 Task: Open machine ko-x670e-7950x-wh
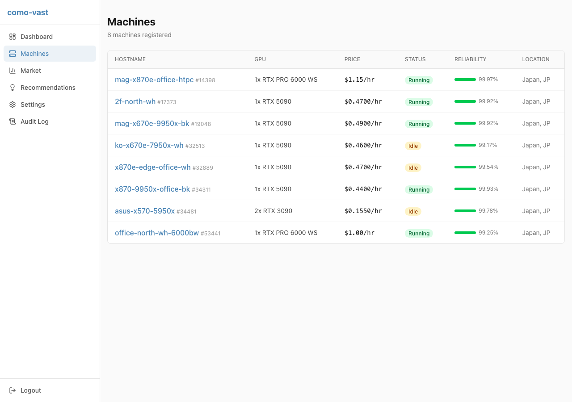point(149,145)
